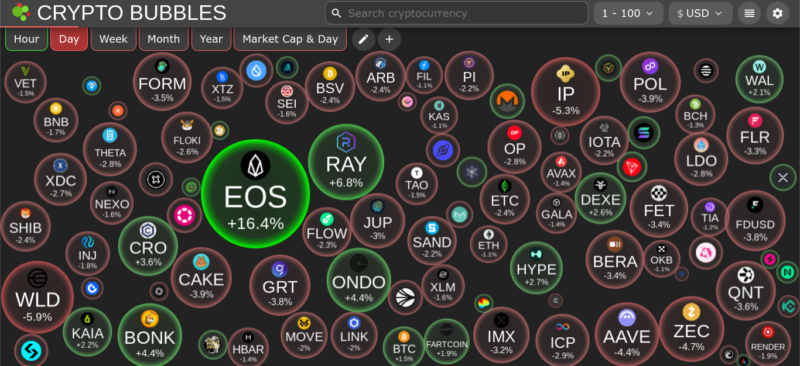Select the HYPE bubble

tap(536, 268)
